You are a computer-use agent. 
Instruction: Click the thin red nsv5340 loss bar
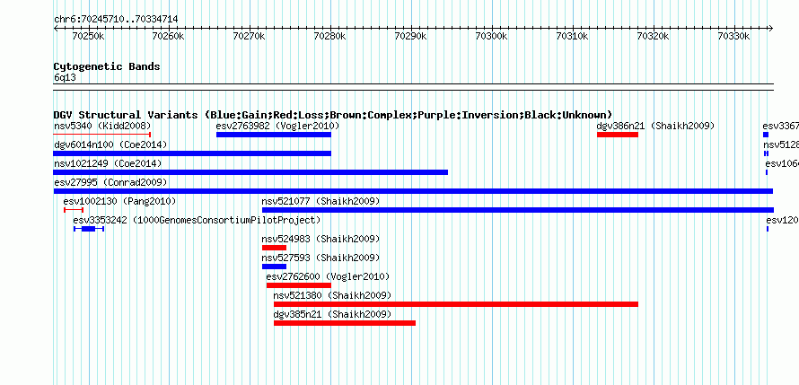(102, 135)
